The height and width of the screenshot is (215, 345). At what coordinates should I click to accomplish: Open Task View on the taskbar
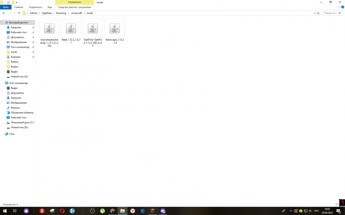[x=15, y=211]
